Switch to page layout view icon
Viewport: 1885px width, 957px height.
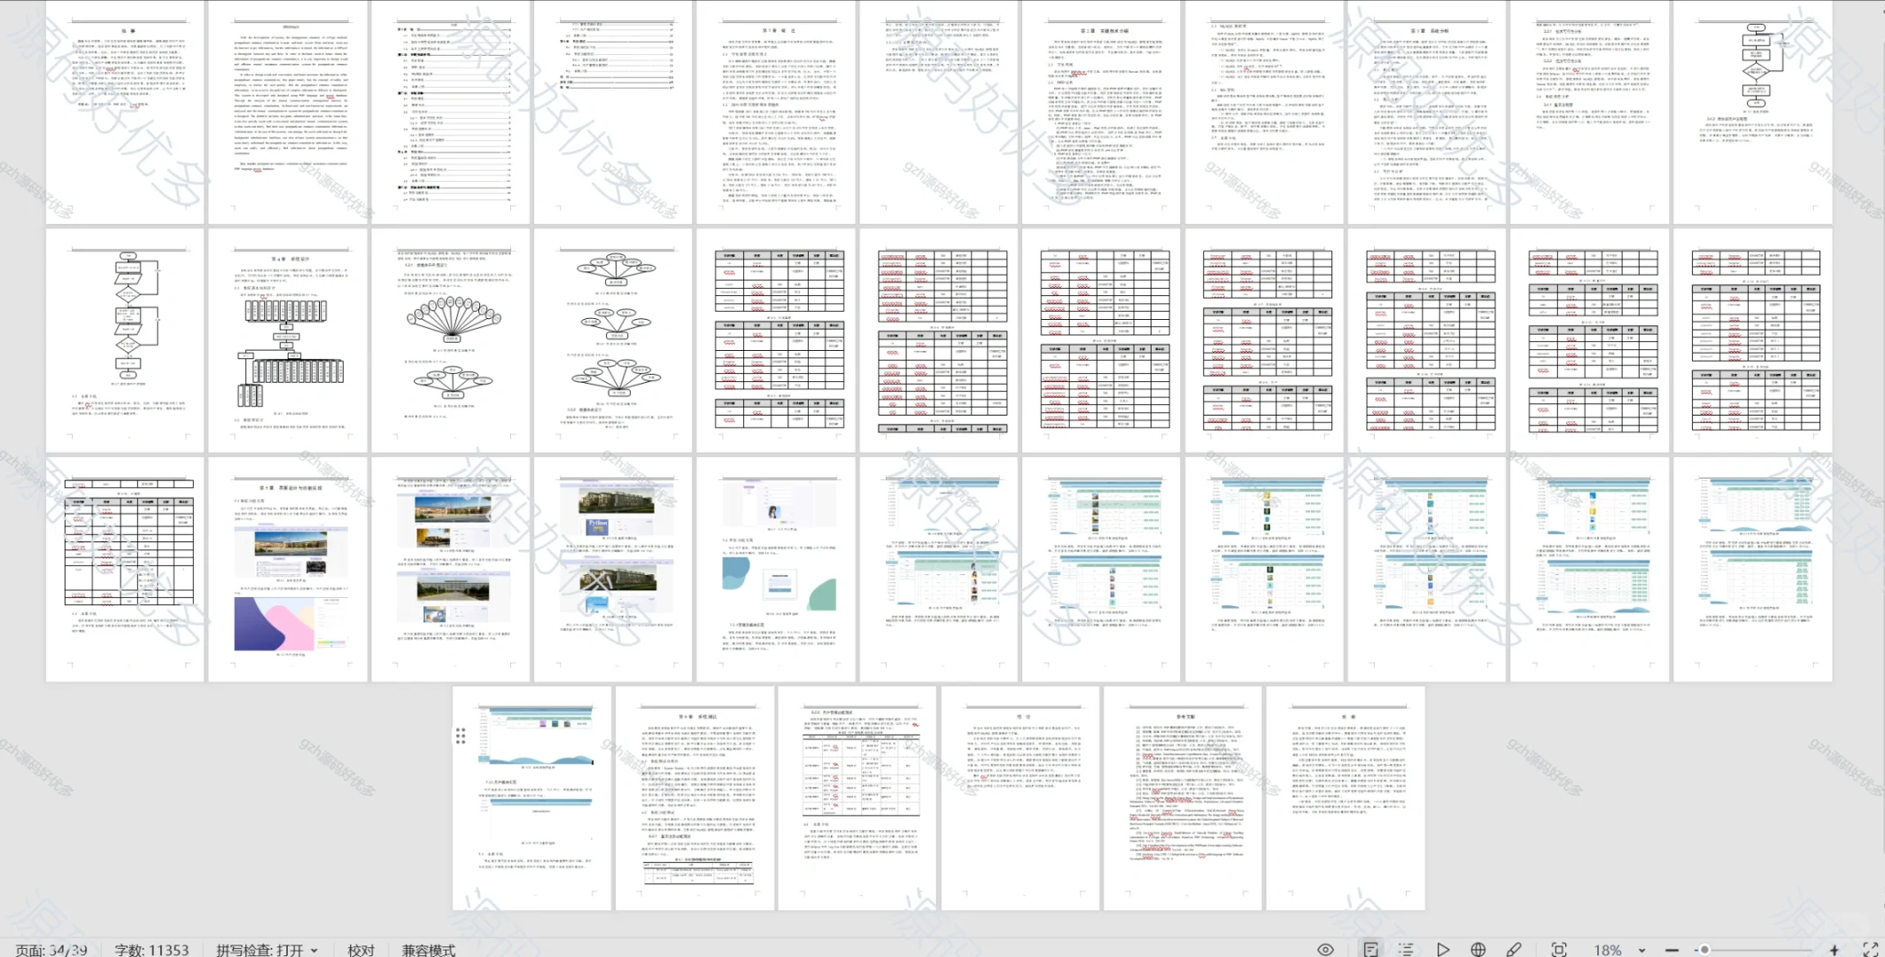coord(1370,949)
